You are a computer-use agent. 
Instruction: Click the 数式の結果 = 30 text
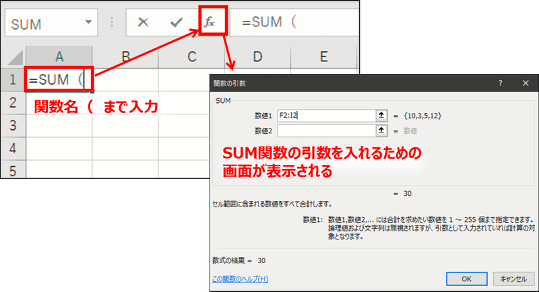pyautogui.click(x=239, y=261)
